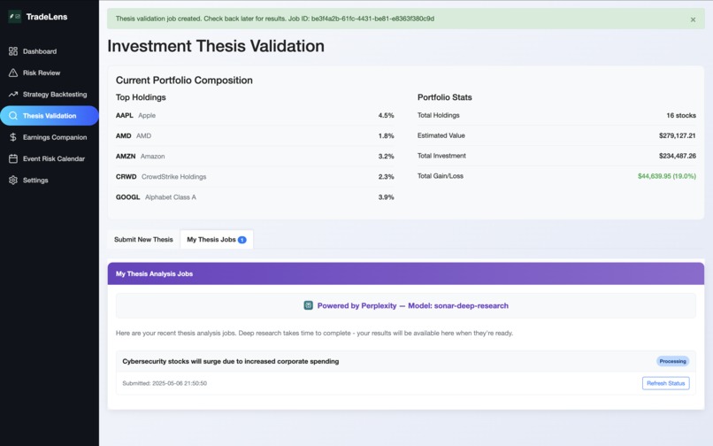
Task: Open the Cybersecurity stocks thesis job
Action: (x=231, y=361)
